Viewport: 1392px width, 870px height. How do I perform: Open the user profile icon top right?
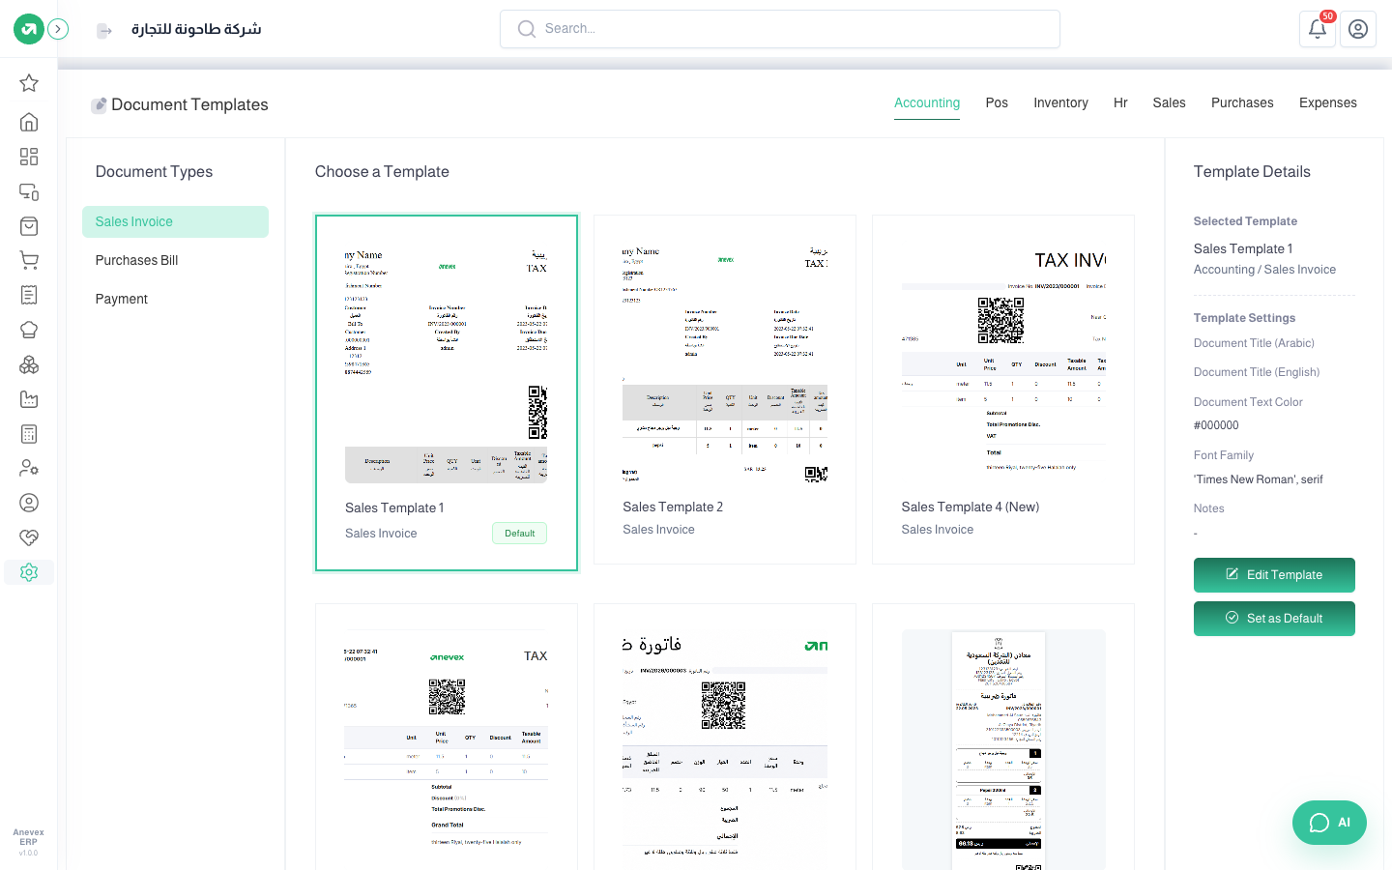(x=1358, y=29)
